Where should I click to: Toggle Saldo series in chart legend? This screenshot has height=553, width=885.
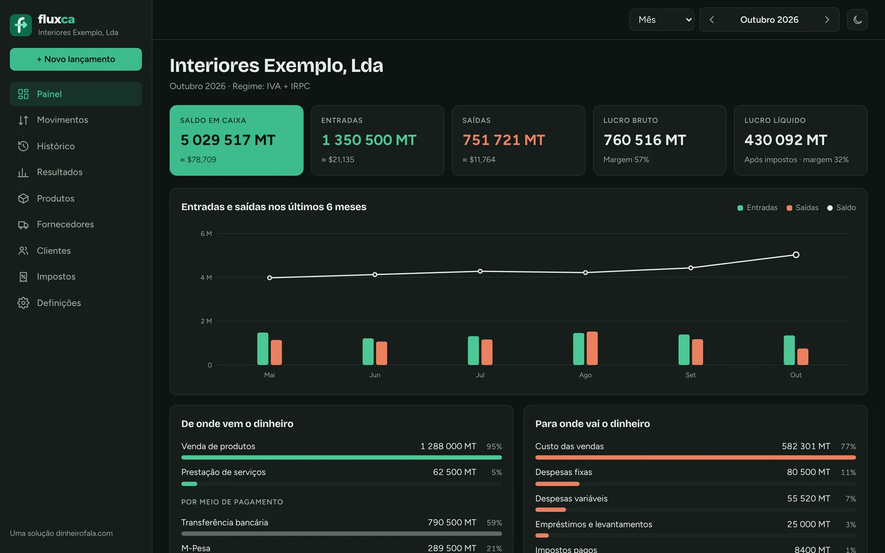(841, 208)
